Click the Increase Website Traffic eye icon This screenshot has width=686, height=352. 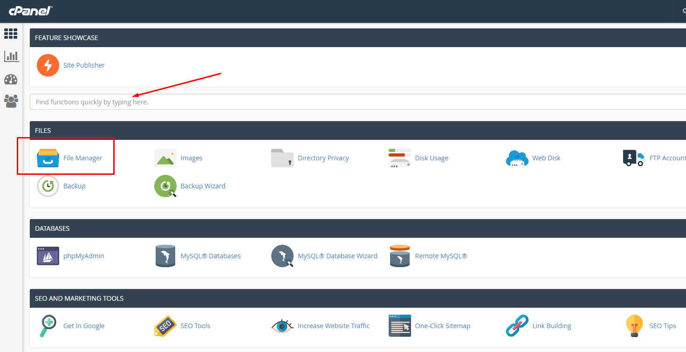pyautogui.click(x=282, y=326)
